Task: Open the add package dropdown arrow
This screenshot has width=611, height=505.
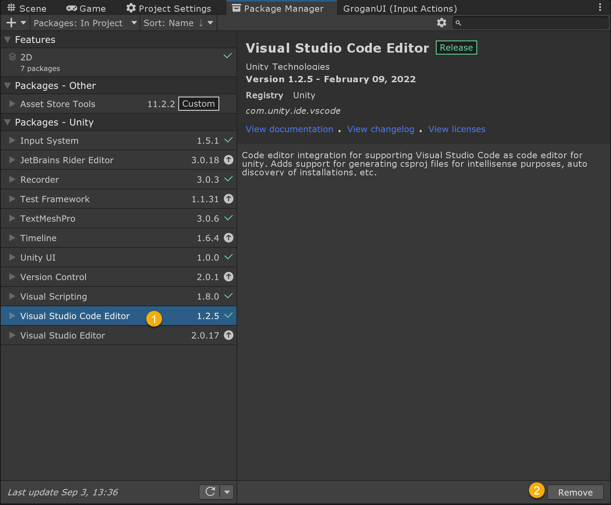Action: [23, 23]
